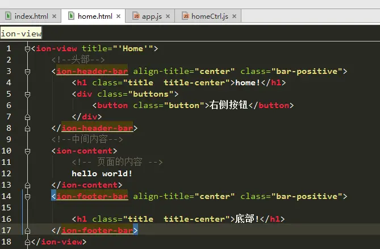Click the 头部 comment on line 2
The width and height of the screenshot is (380, 249).
point(78,60)
